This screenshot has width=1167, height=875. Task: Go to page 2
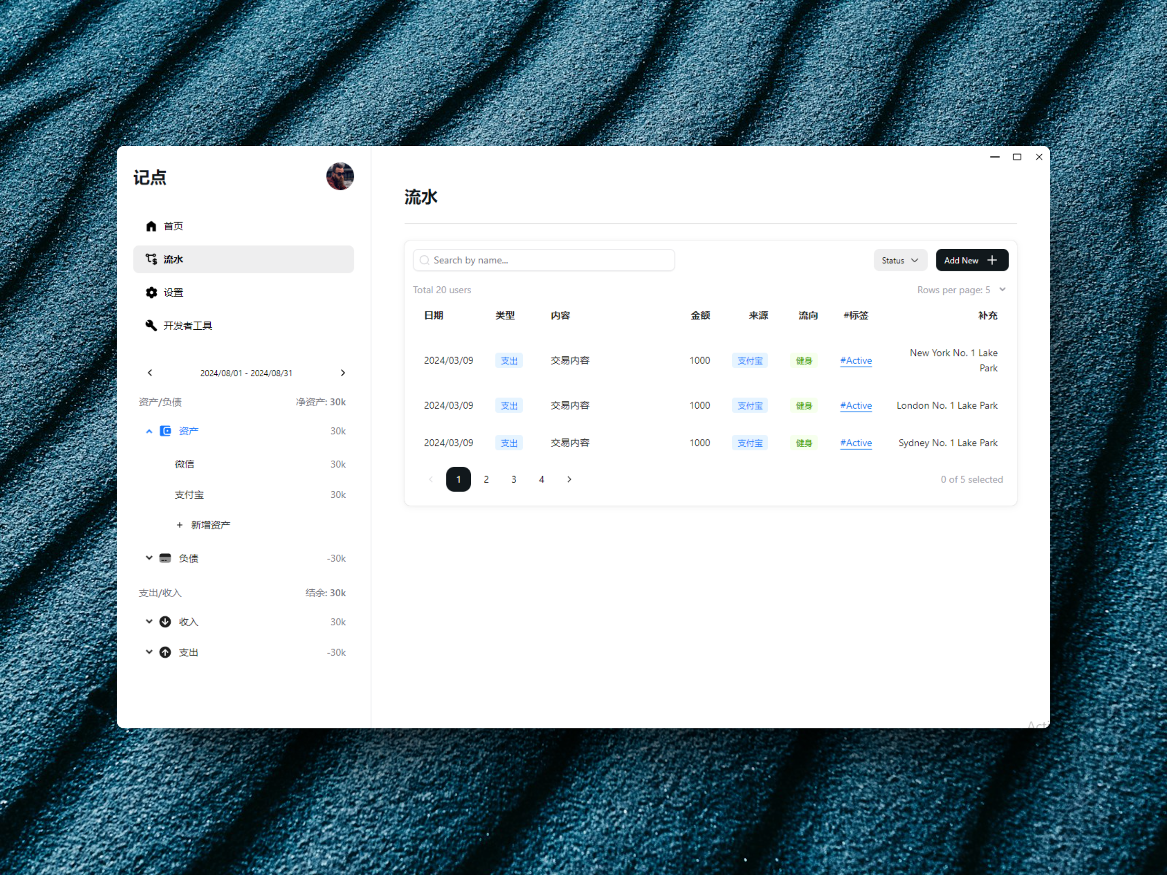tap(486, 480)
